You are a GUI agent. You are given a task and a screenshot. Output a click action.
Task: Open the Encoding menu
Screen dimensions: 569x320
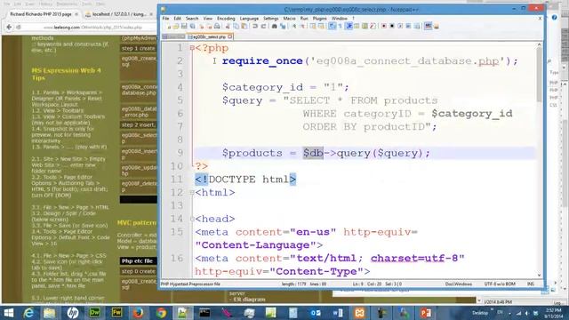click(226, 19)
